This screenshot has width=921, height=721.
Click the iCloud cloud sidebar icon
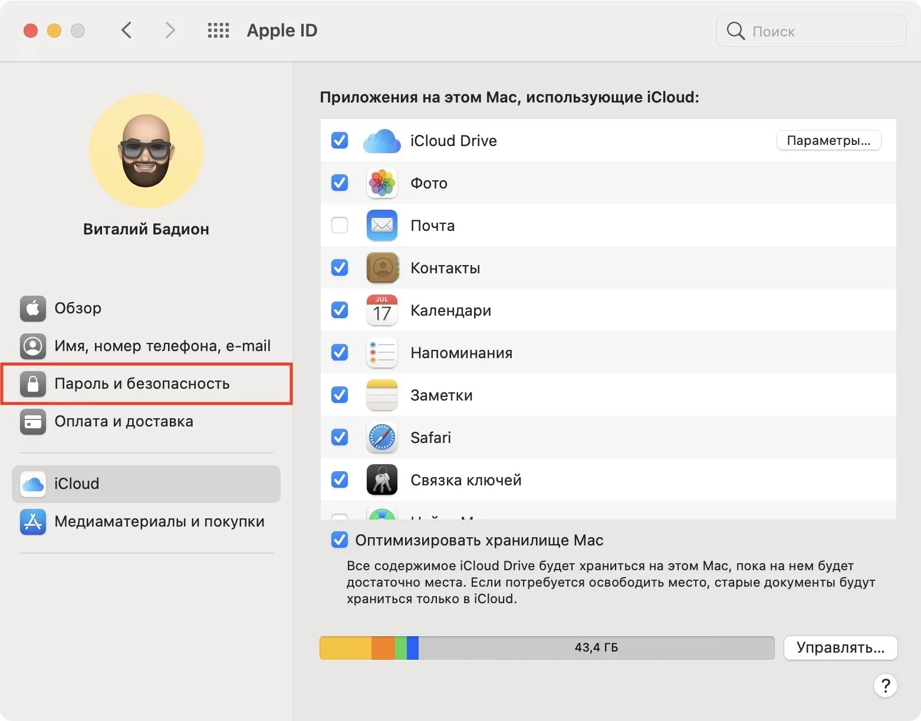33,484
